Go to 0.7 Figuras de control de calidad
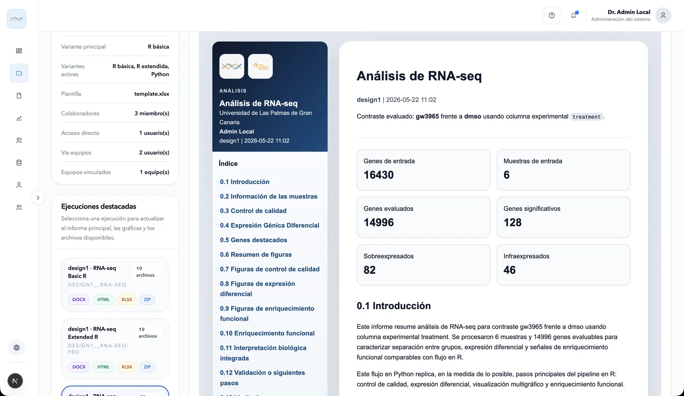The width and height of the screenshot is (684, 396). (x=270, y=269)
